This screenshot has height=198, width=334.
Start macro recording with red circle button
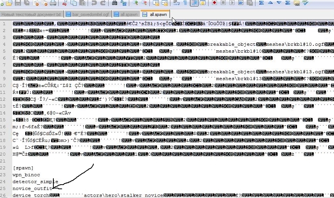click(x=215, y=3)
